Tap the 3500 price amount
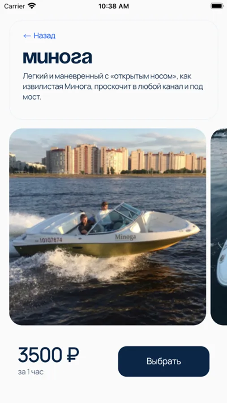The image size is (227, 403). point(40,355)
